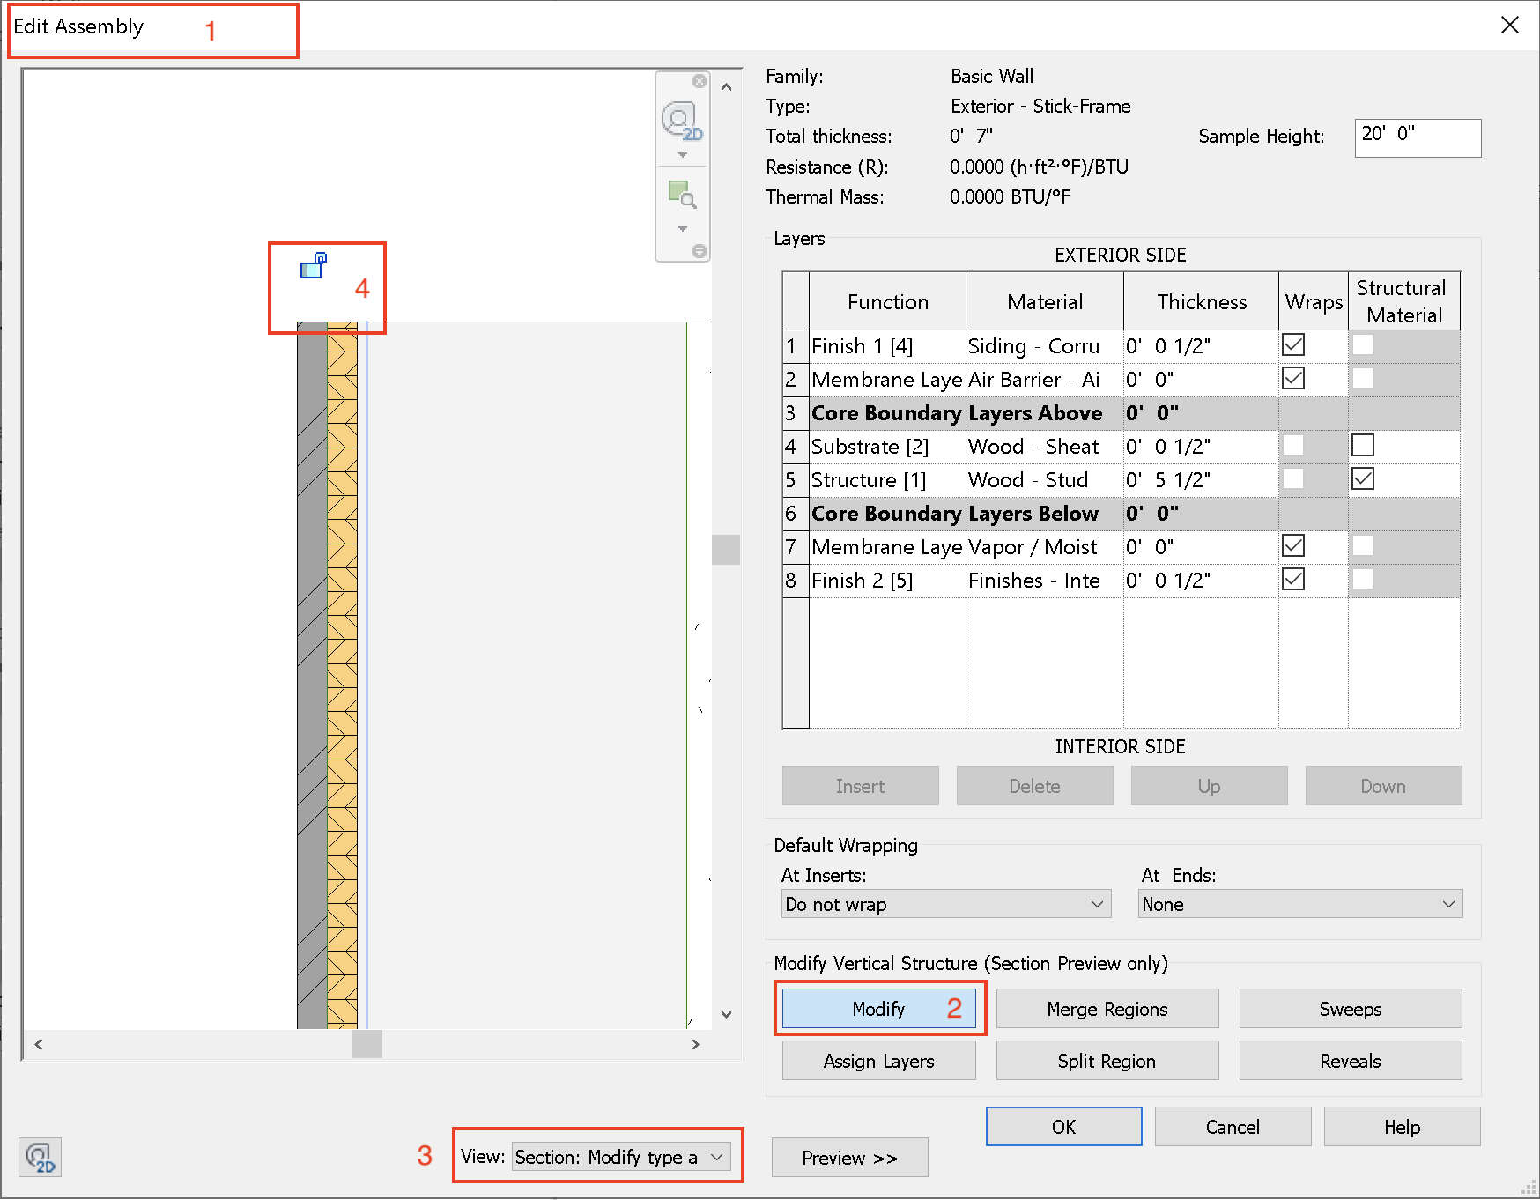Open the At Inserts wrapping dropdown
Viewport: 1540px width, 1200px height.
[946, 904]
